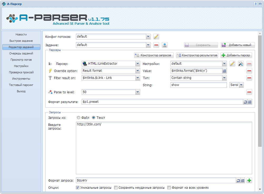Open Конструктор запросов

(x=154, y=55)
